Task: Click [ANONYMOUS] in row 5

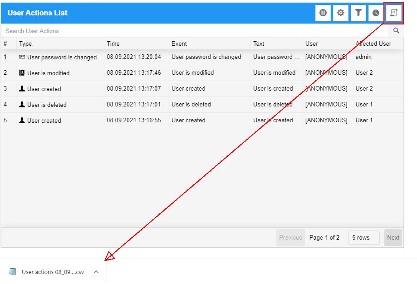Action: [326, 120]
